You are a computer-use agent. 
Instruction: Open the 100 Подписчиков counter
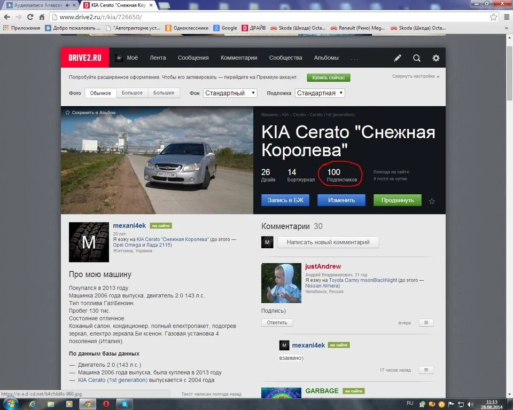pos(342,175)
